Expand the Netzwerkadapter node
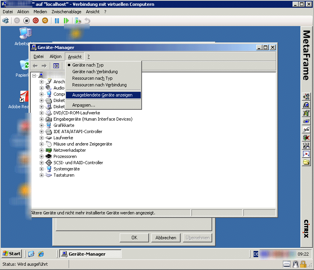Viewport: 314px width, 270px height. (41, 151)
